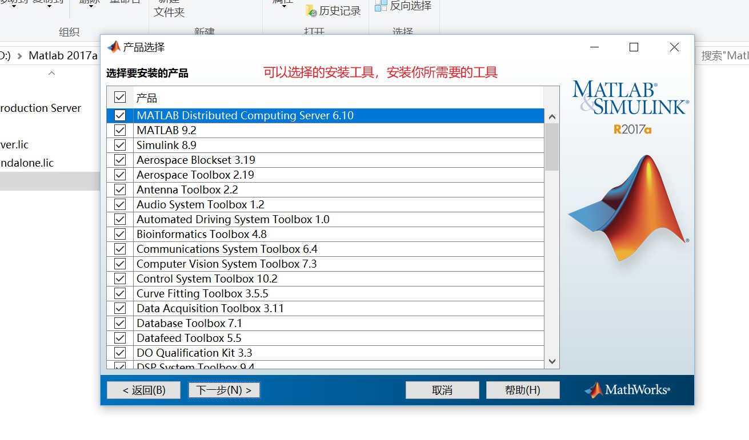Uncheck Aerospace Blockset 3.19 checkbox
This screenshot has width=749, height=440.
(x=120, y=160)
